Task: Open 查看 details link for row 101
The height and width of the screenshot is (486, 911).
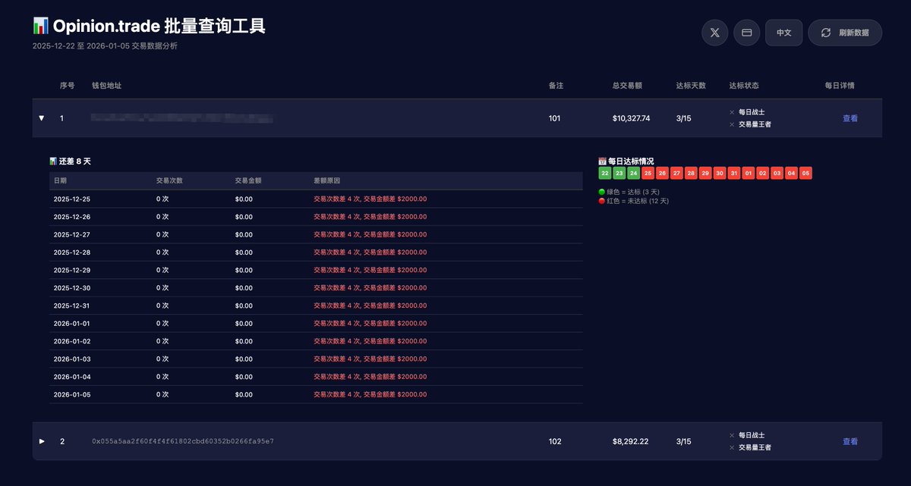Action: click(x=850, y=118)
